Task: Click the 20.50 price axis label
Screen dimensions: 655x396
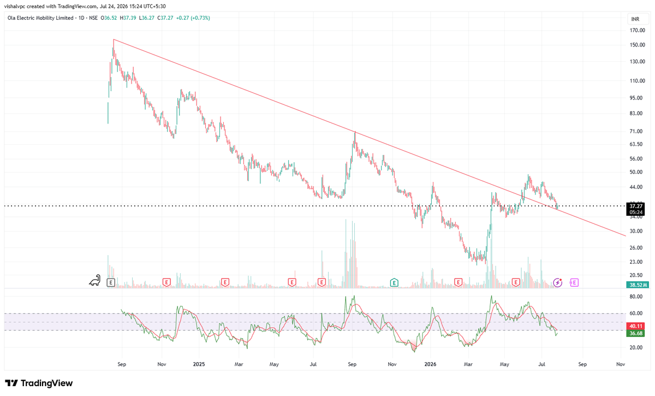Action: click(636, 275)
